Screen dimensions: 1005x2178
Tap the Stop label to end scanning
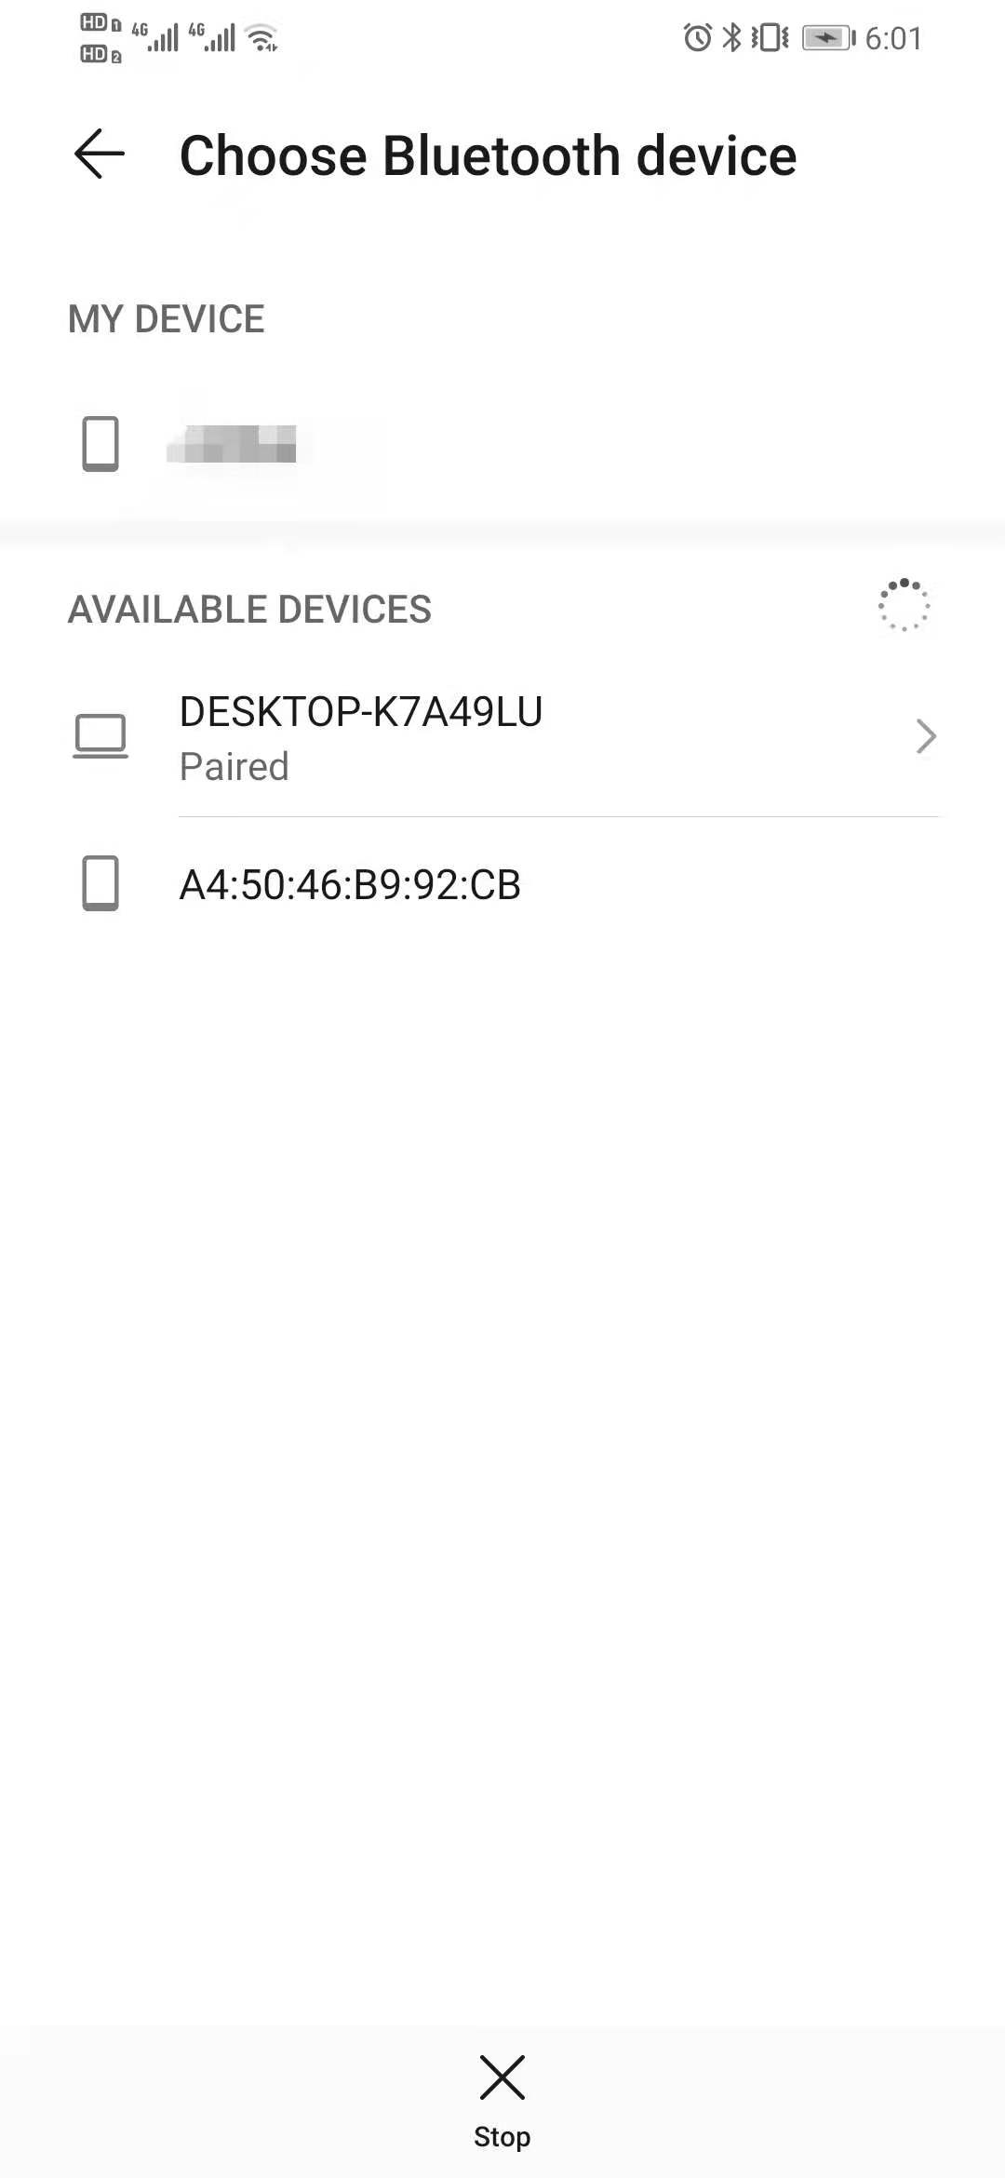(502, 2137)
